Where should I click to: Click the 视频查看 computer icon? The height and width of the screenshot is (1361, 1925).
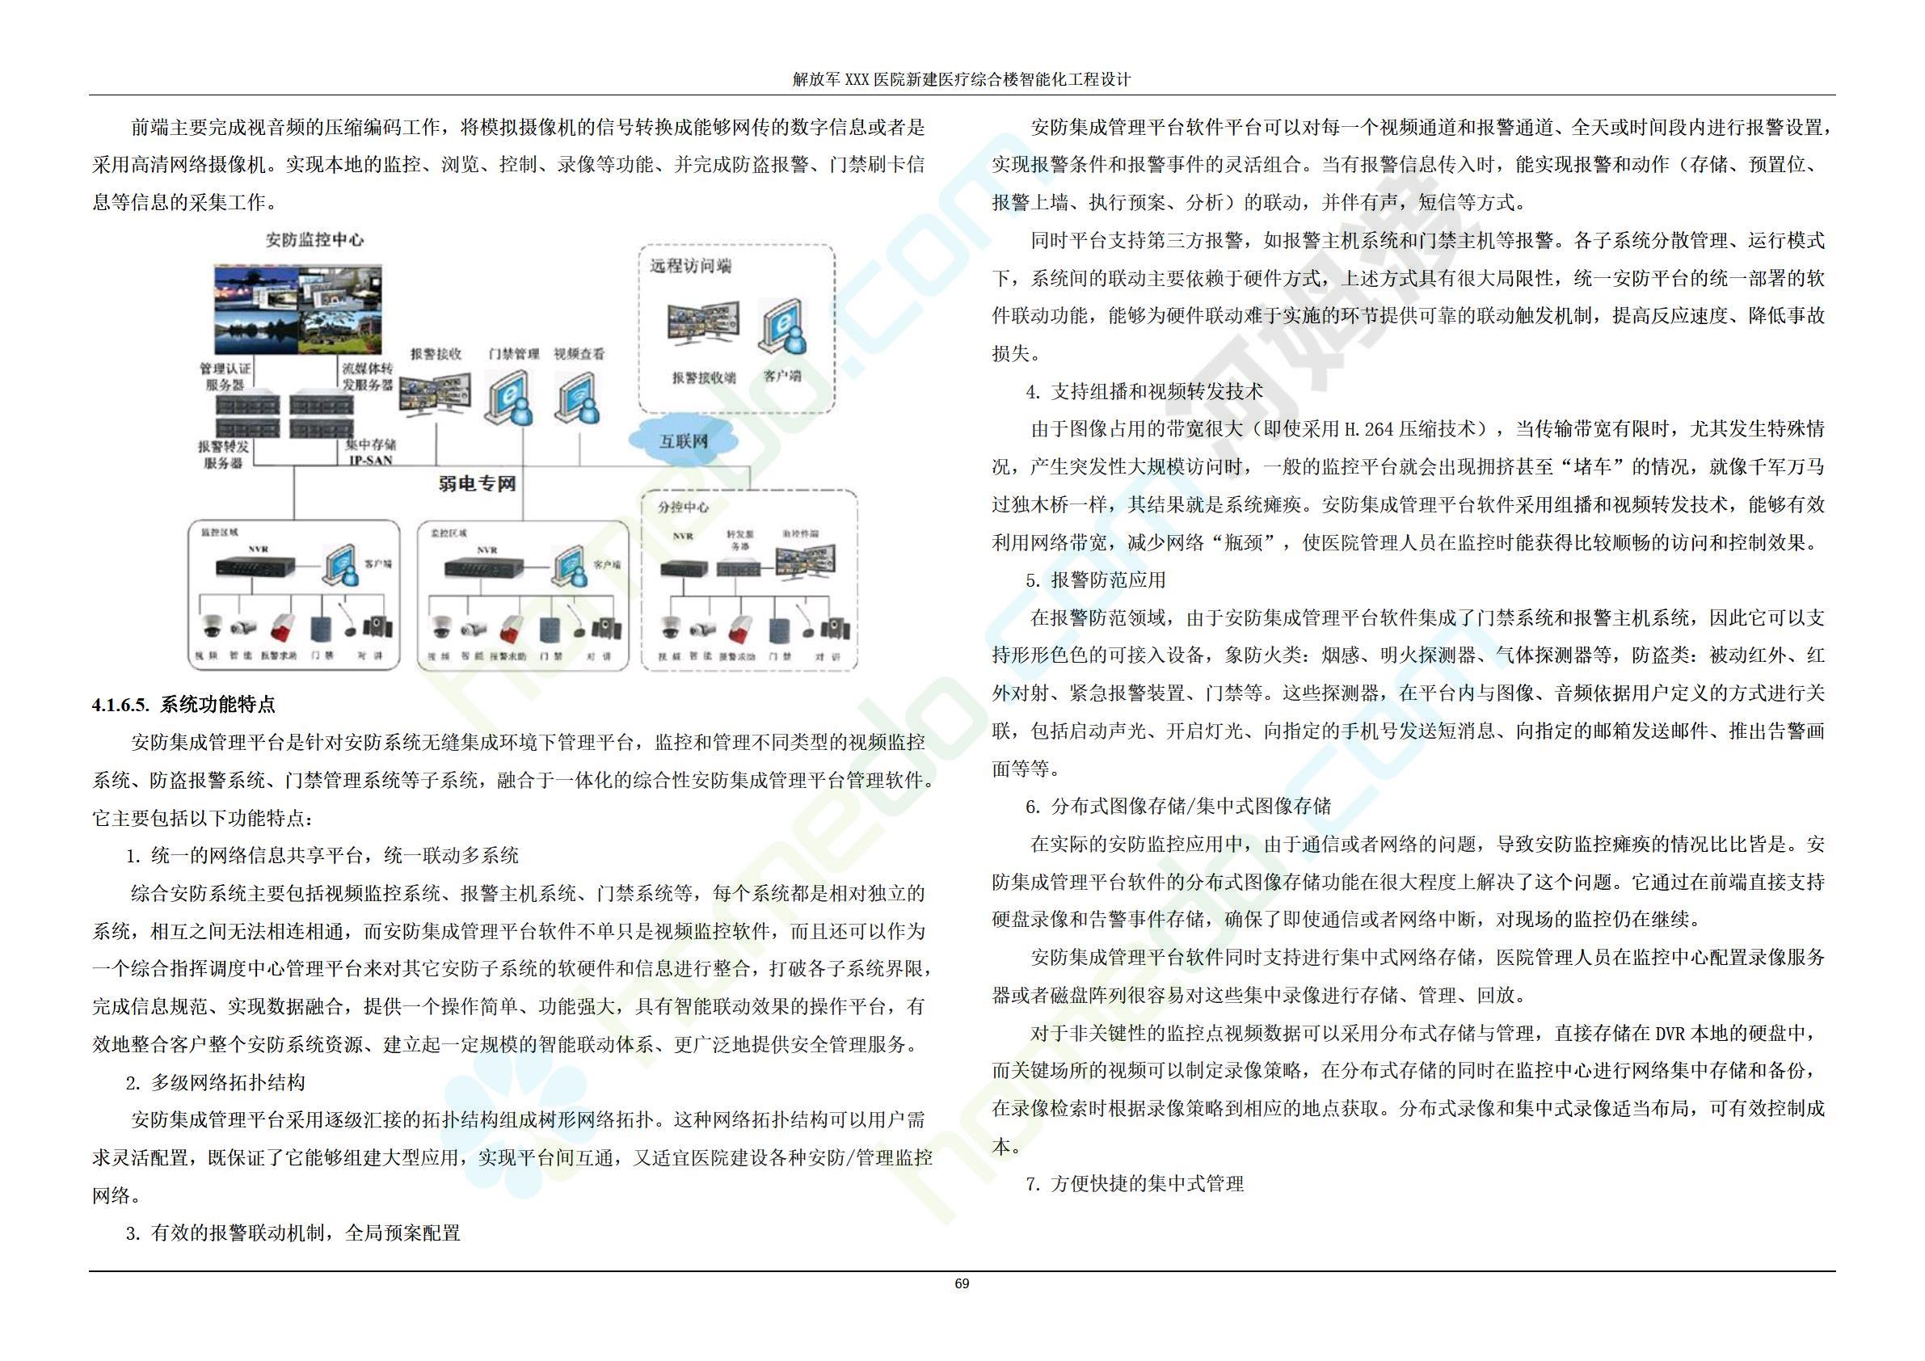click(579, 397)
